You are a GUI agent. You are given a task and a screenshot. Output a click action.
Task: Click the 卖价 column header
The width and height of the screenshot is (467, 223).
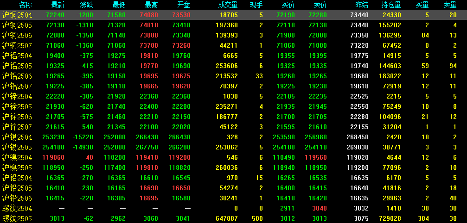pyautogui.click(x=320, y=5)
